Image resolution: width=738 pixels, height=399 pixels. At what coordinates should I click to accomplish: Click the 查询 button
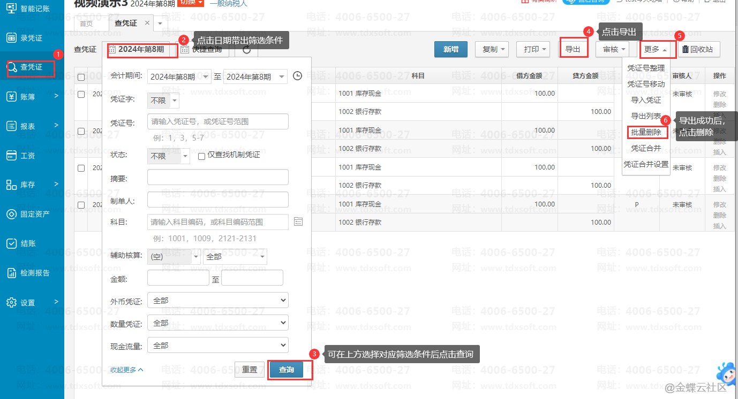(287, 370)
